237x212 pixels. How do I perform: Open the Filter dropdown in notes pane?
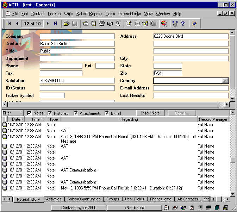[x=13, y=113]
